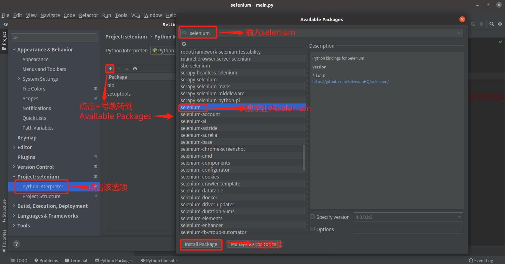This screenshot has height=264, width=505.
Task: Open the Python Packages tab
Action: 114,261
